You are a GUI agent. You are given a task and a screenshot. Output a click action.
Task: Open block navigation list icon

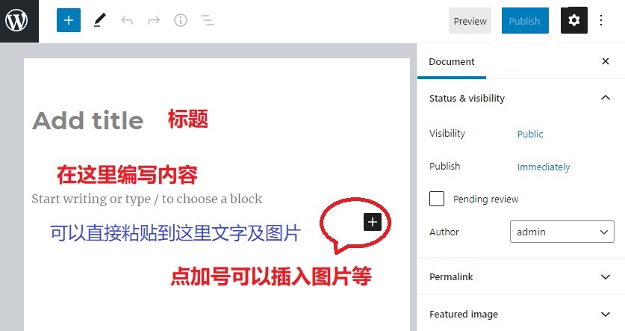(208, 21)
